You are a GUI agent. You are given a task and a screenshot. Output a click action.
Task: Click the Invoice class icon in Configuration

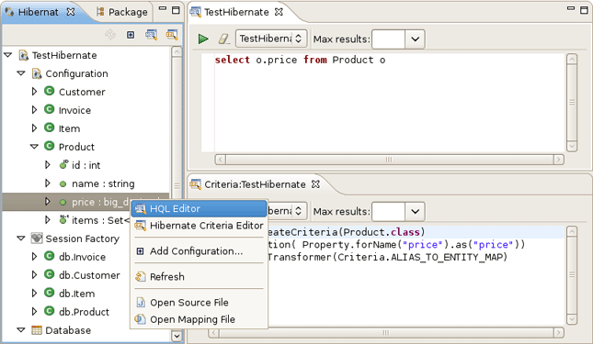click(49, 109)
